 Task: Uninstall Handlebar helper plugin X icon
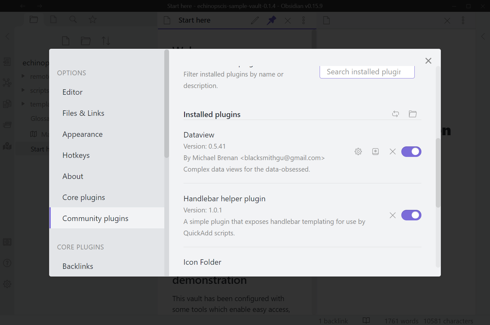coord(393,215)
